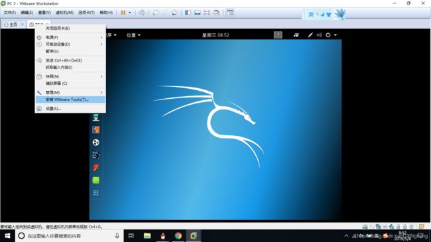The height and width of the screenshot is (242, 431).
Task: Select 抓取输入内容(I) menu entry
Action: (70, 68)
